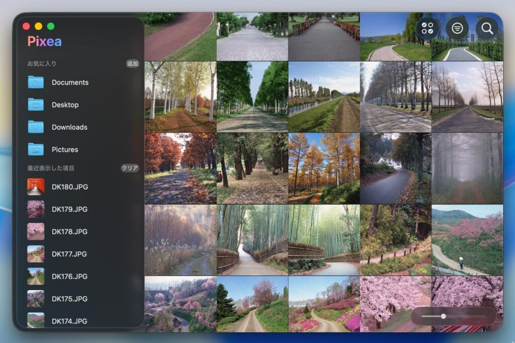Open recent file DK179.JPG
515x343 pixels.
click(69, 209)
